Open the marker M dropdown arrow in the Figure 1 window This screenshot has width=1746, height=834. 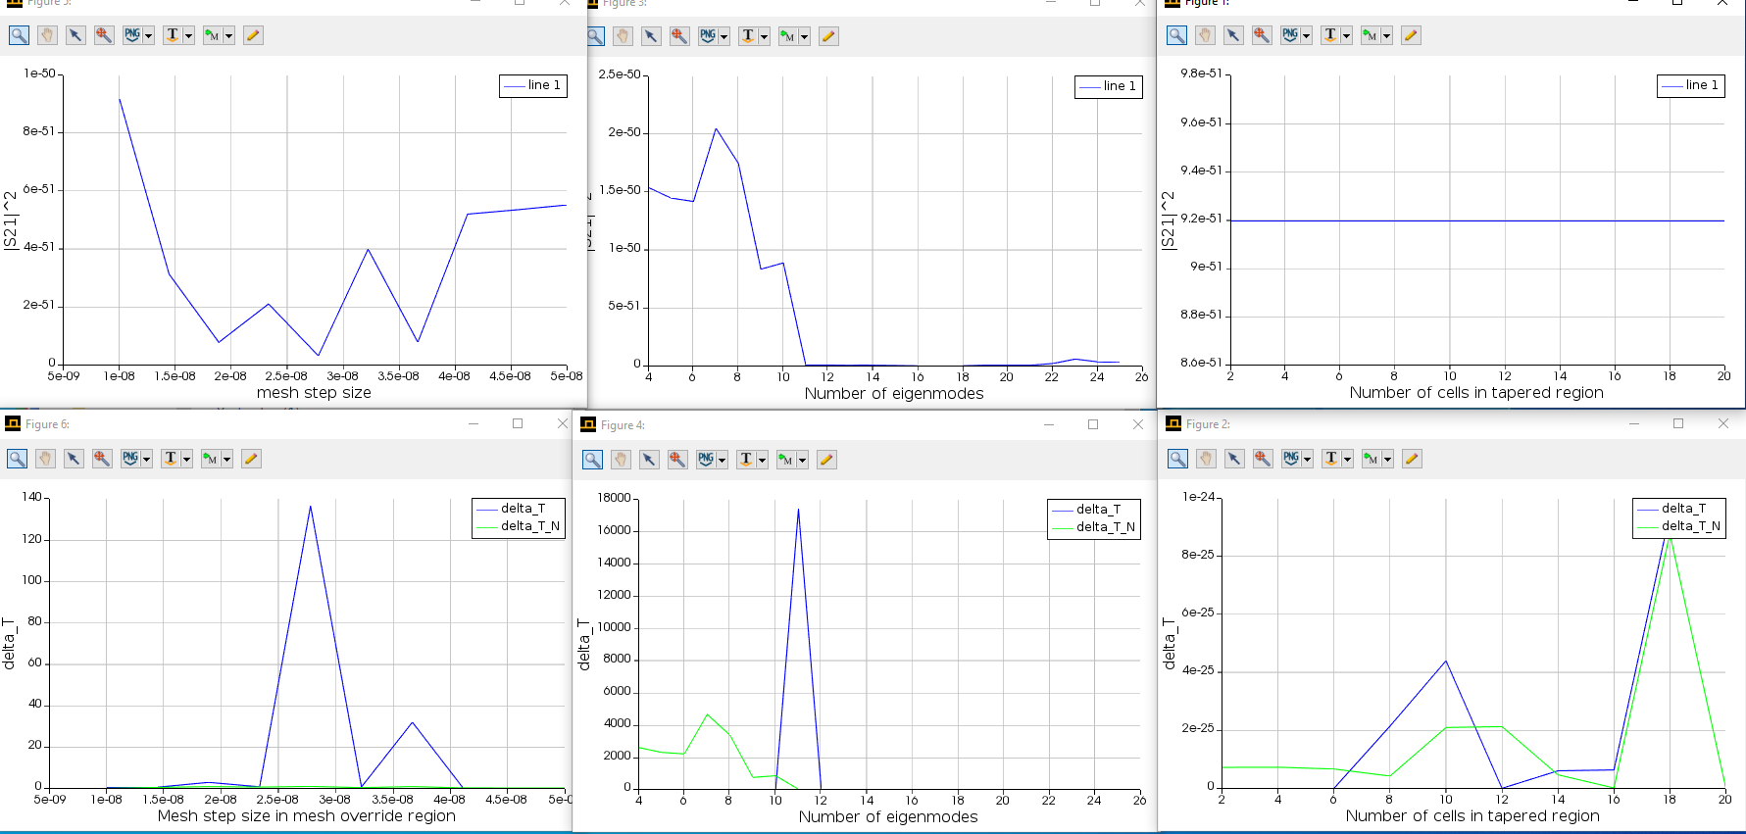(x=1387, y=36)
